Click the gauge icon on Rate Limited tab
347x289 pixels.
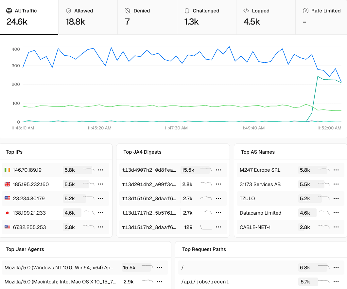click(305, 10)
